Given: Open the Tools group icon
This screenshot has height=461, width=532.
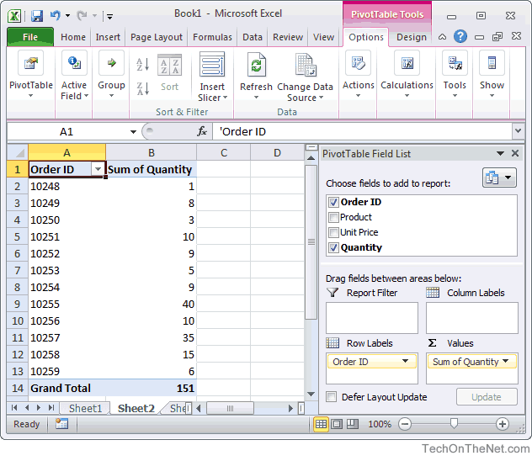Looking at the screenshot, I should click(455, 63).
